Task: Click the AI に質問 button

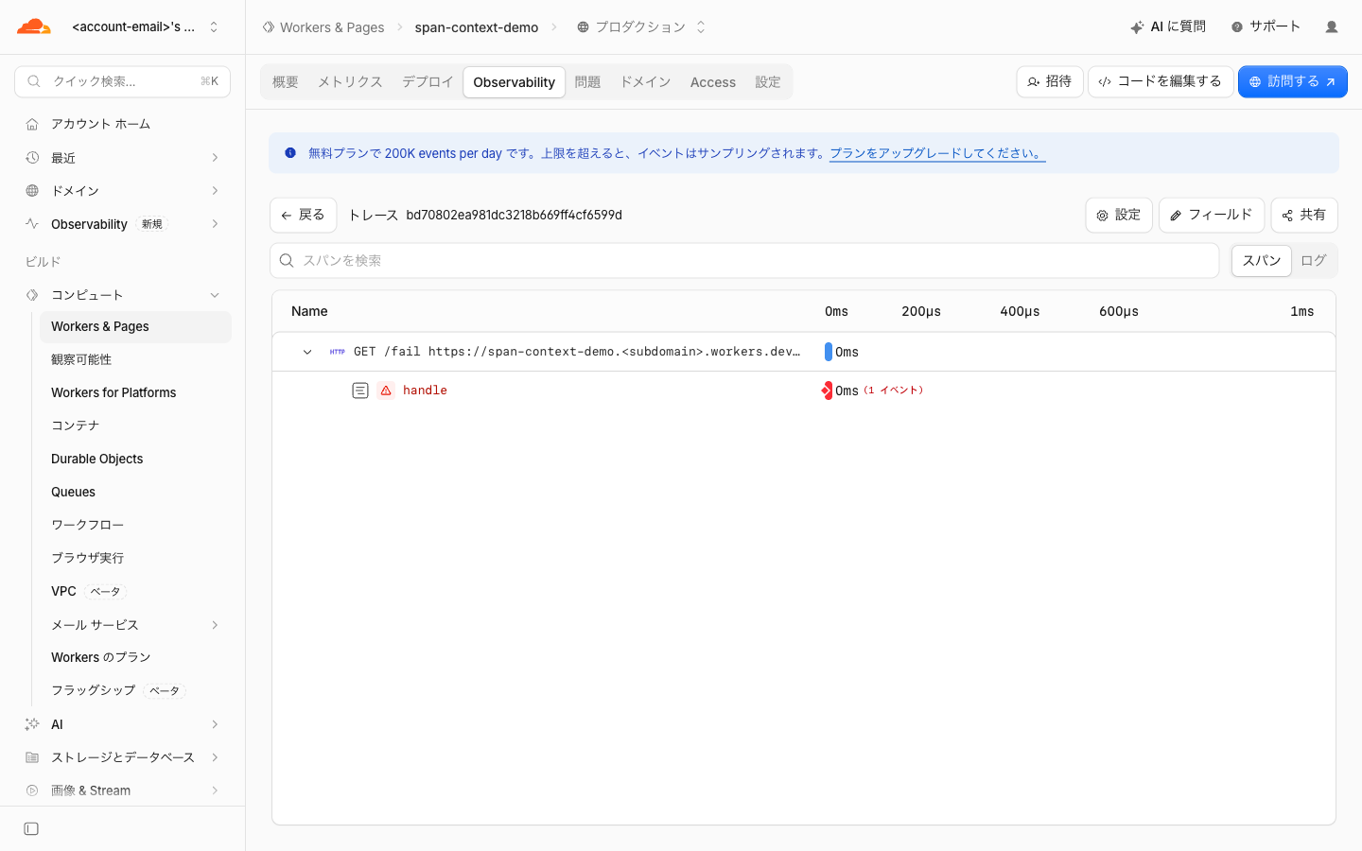Action: tap(1168, 26)
